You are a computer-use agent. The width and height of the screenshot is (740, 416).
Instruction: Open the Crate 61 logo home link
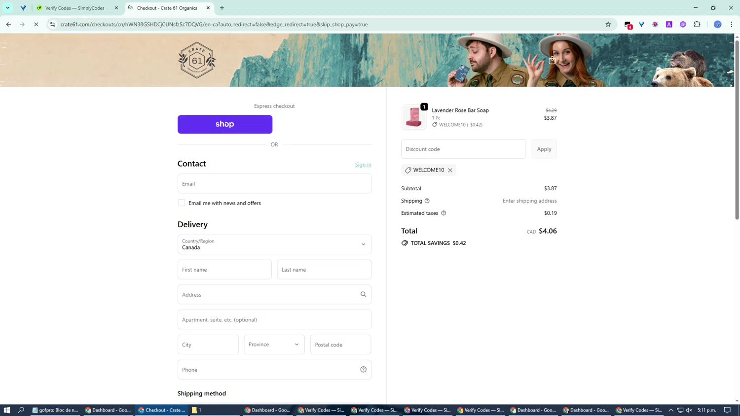[196, 60]
